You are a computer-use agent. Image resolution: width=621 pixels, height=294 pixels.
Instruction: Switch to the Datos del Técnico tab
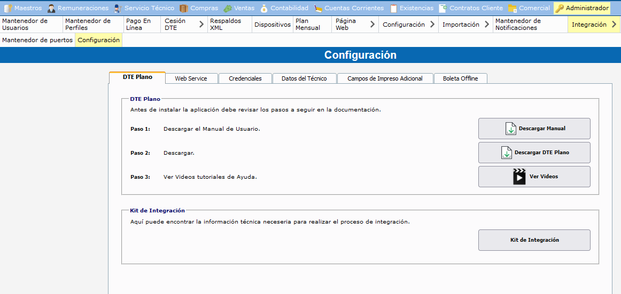(x=304, y=78)
